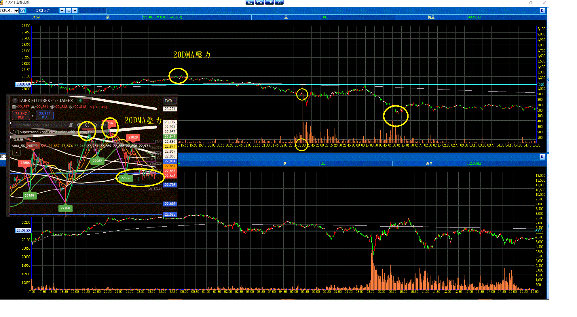Click the empty blue input box in toolbar
Screen dimensions: 577x317
point(93,11)
